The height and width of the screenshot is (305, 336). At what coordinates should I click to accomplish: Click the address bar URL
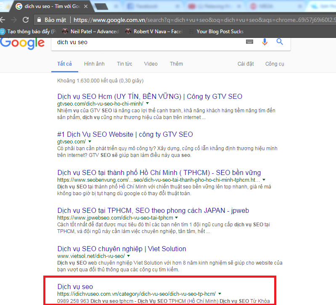coord(205,20)
